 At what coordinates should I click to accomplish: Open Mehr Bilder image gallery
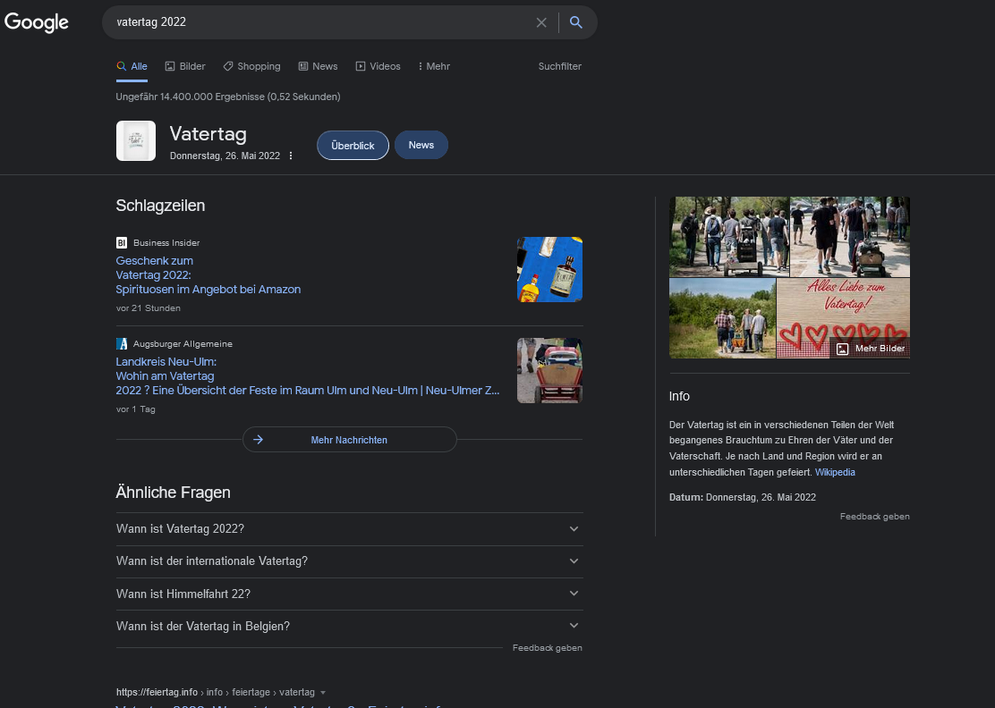(x=871, y=349)
